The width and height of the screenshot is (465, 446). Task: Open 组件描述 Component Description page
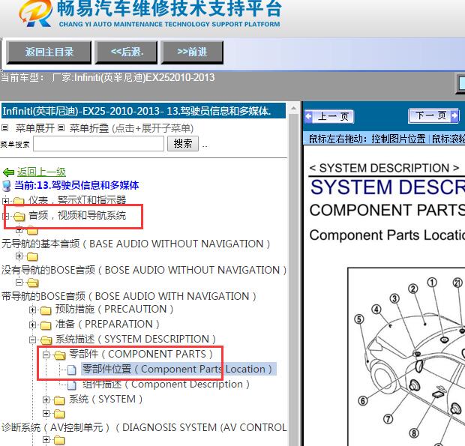(x=166, y=385)
